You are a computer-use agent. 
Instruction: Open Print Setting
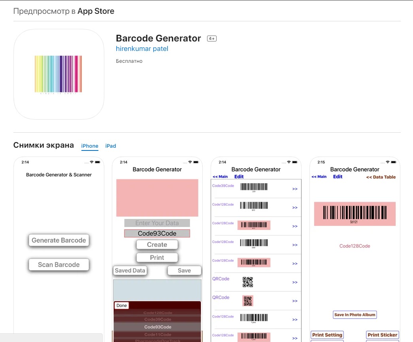click(327, 335)
